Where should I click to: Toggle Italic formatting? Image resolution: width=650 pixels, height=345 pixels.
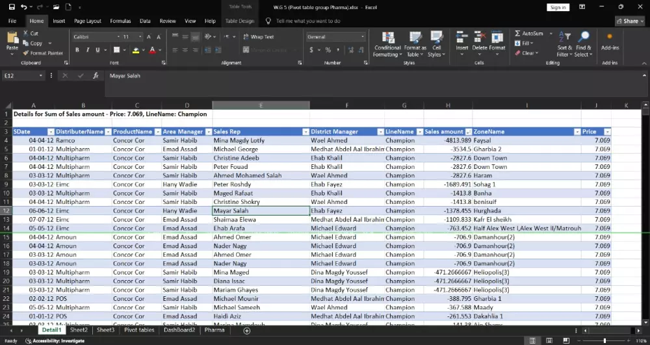tap(88, 49)
